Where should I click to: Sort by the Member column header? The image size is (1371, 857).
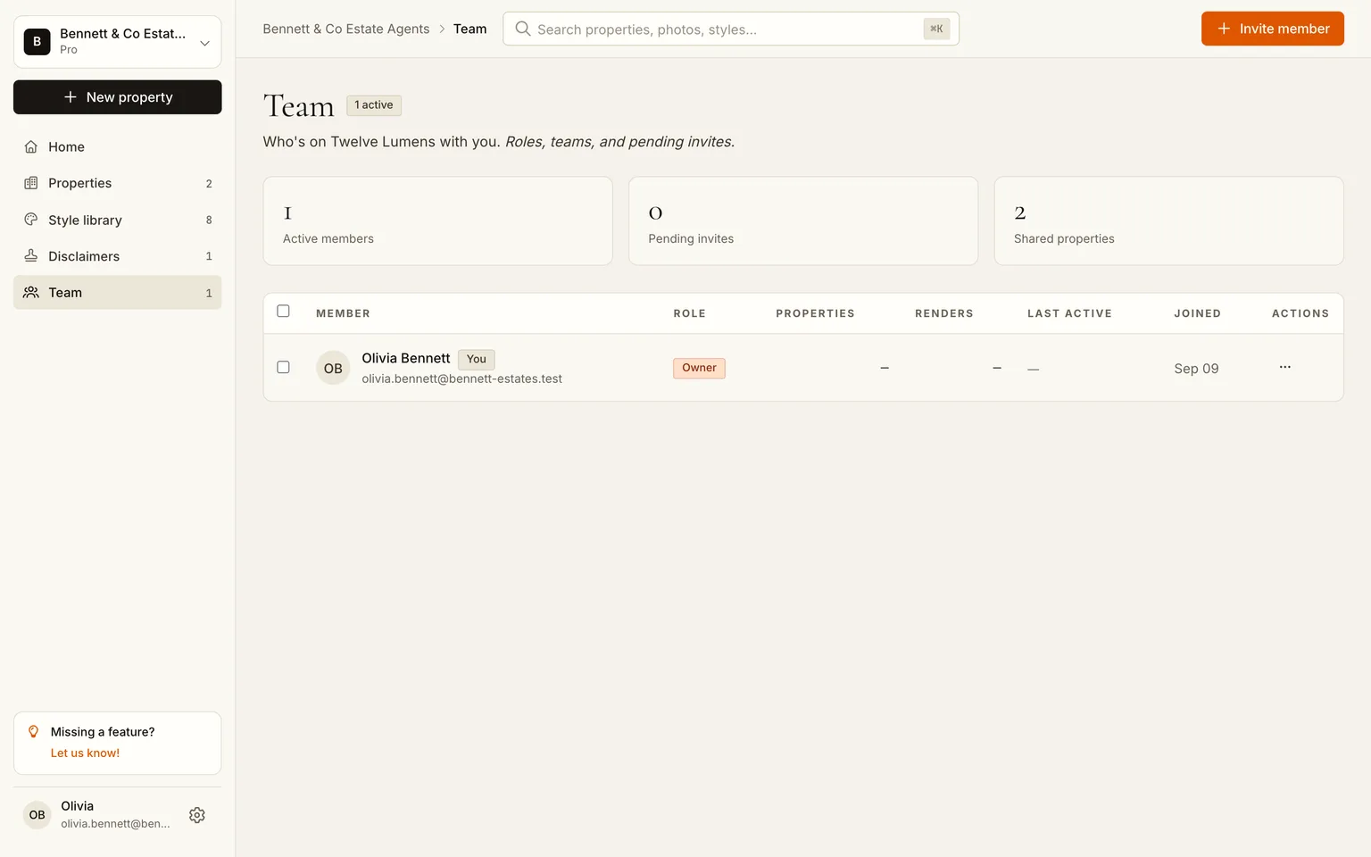(343, 313)
